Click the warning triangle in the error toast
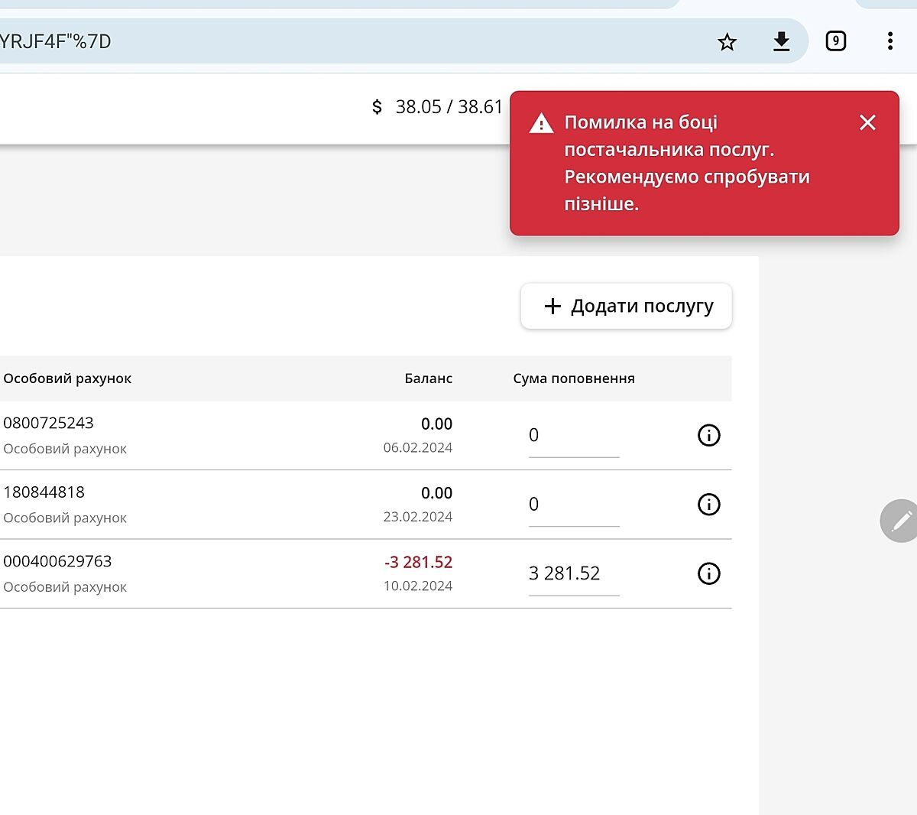The height and width of the screenshot is (815, 917). coord(541,123)
